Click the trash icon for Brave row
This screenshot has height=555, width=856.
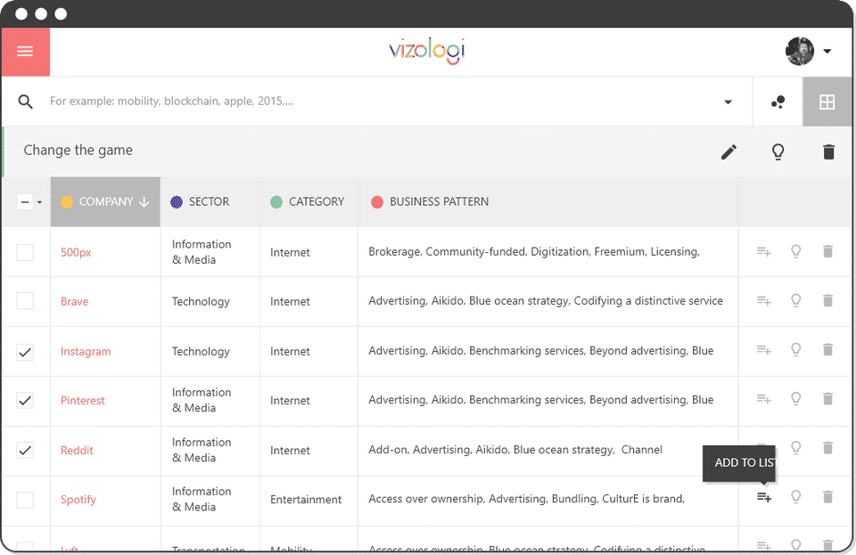coord(827,301)
